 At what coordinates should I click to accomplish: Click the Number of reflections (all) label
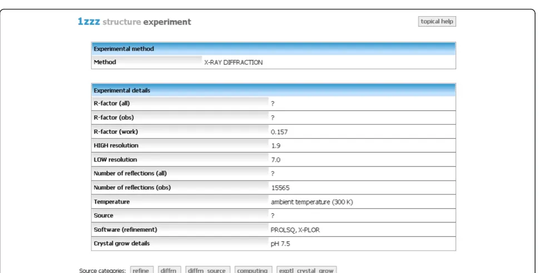[x=130, y=173]
